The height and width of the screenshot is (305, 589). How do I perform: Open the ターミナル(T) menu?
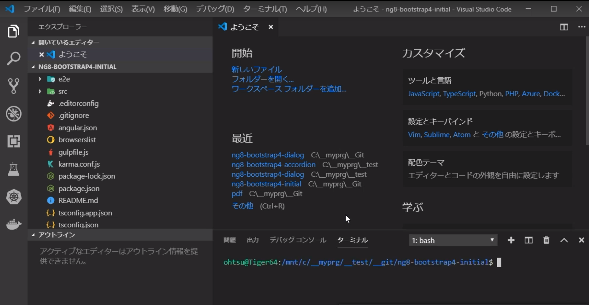(265, 9)
